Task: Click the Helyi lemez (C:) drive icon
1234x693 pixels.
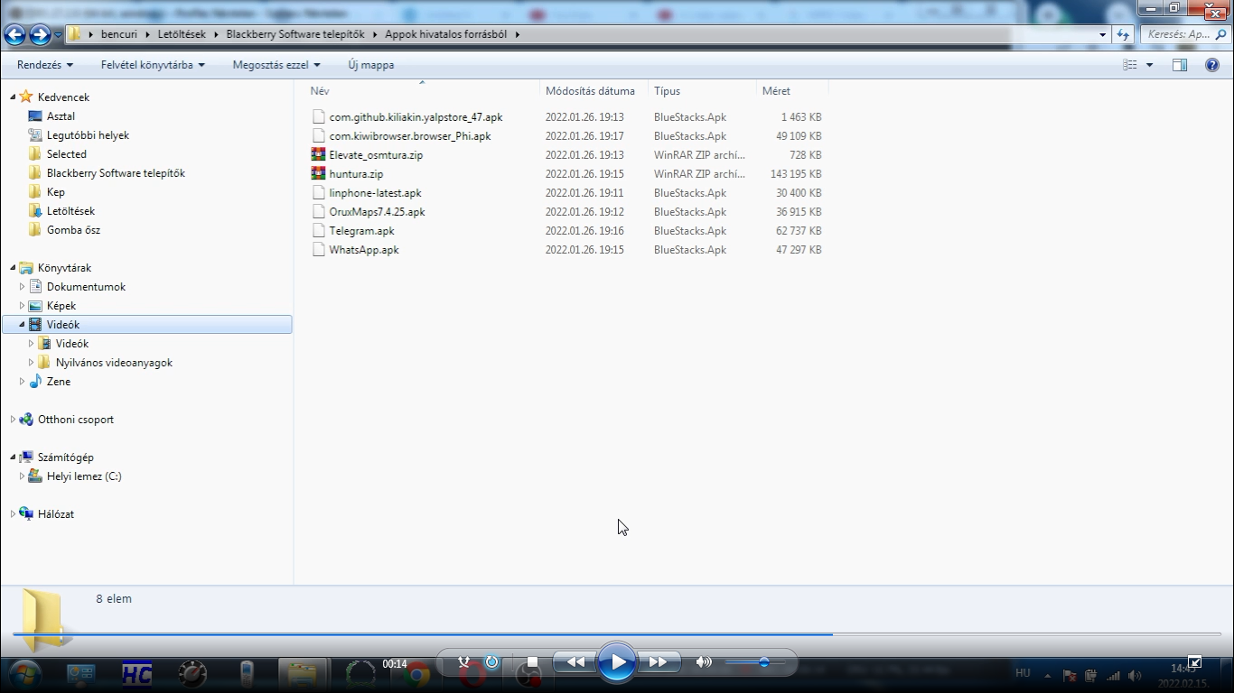Action: 35,476
